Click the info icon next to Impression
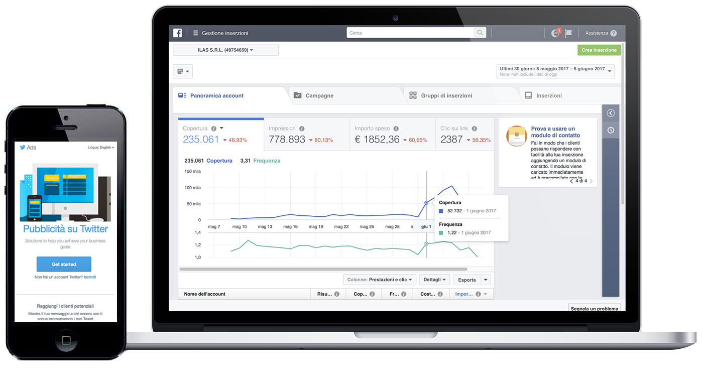 302,128
